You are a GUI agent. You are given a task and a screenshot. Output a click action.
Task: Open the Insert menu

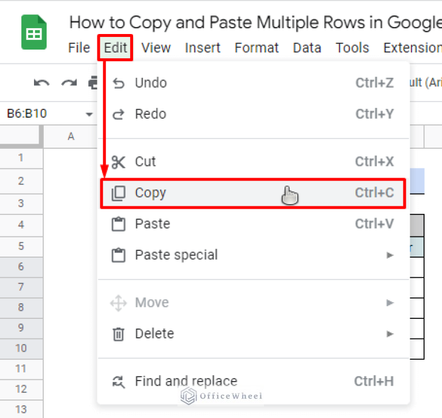(x=202, y=48)
